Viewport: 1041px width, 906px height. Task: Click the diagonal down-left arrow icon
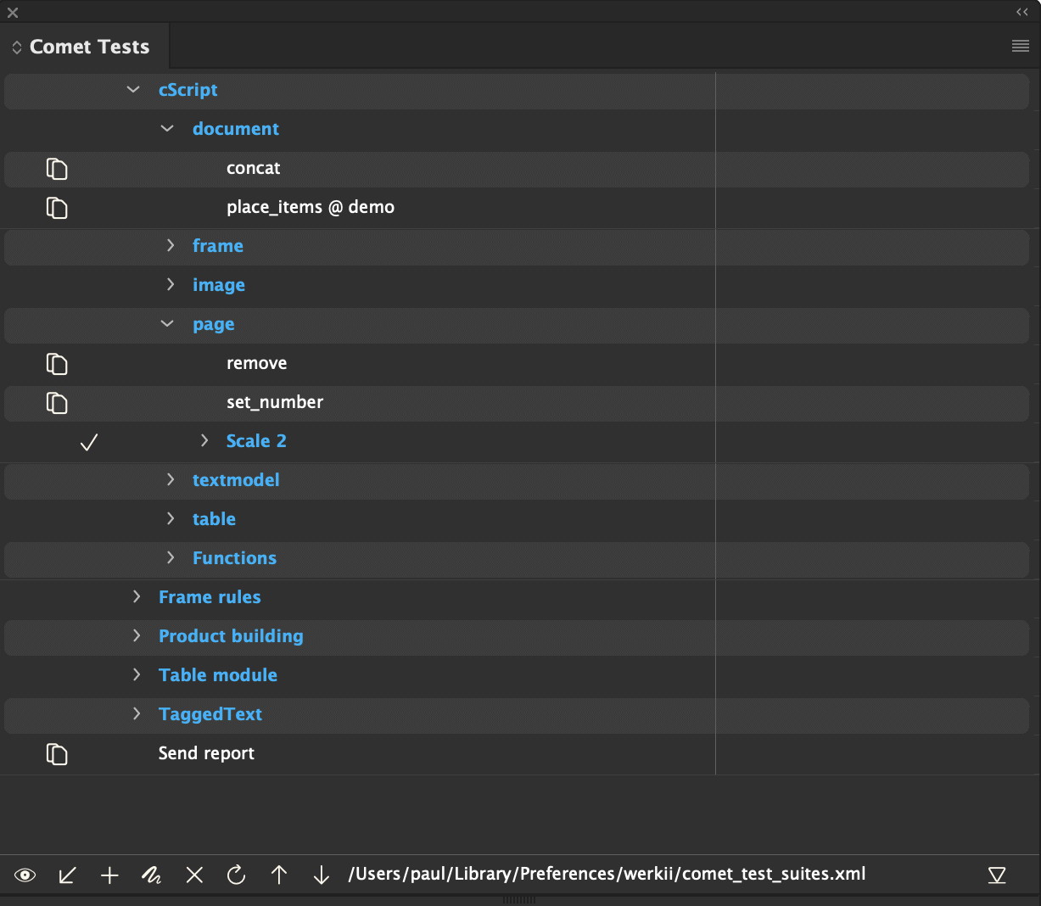(67, 875)
